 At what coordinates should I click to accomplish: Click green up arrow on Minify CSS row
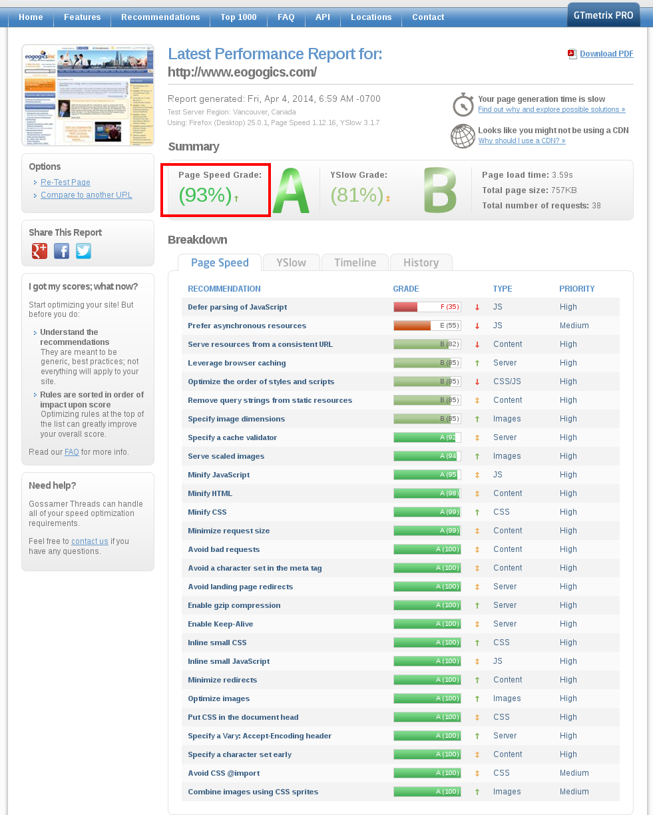[477, 513]
